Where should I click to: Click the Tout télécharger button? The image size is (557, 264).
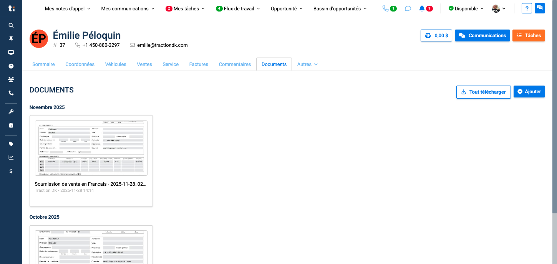(x=483, y=92)
